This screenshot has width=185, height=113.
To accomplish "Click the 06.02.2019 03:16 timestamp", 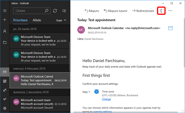I will pyautogui.click(x=97, y=32).
